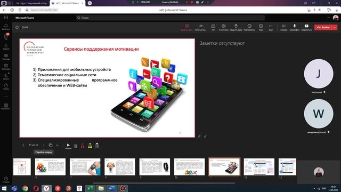Switch to the Microsoft Teams browser tab
341x192 pixels.
tap(68, 3)
